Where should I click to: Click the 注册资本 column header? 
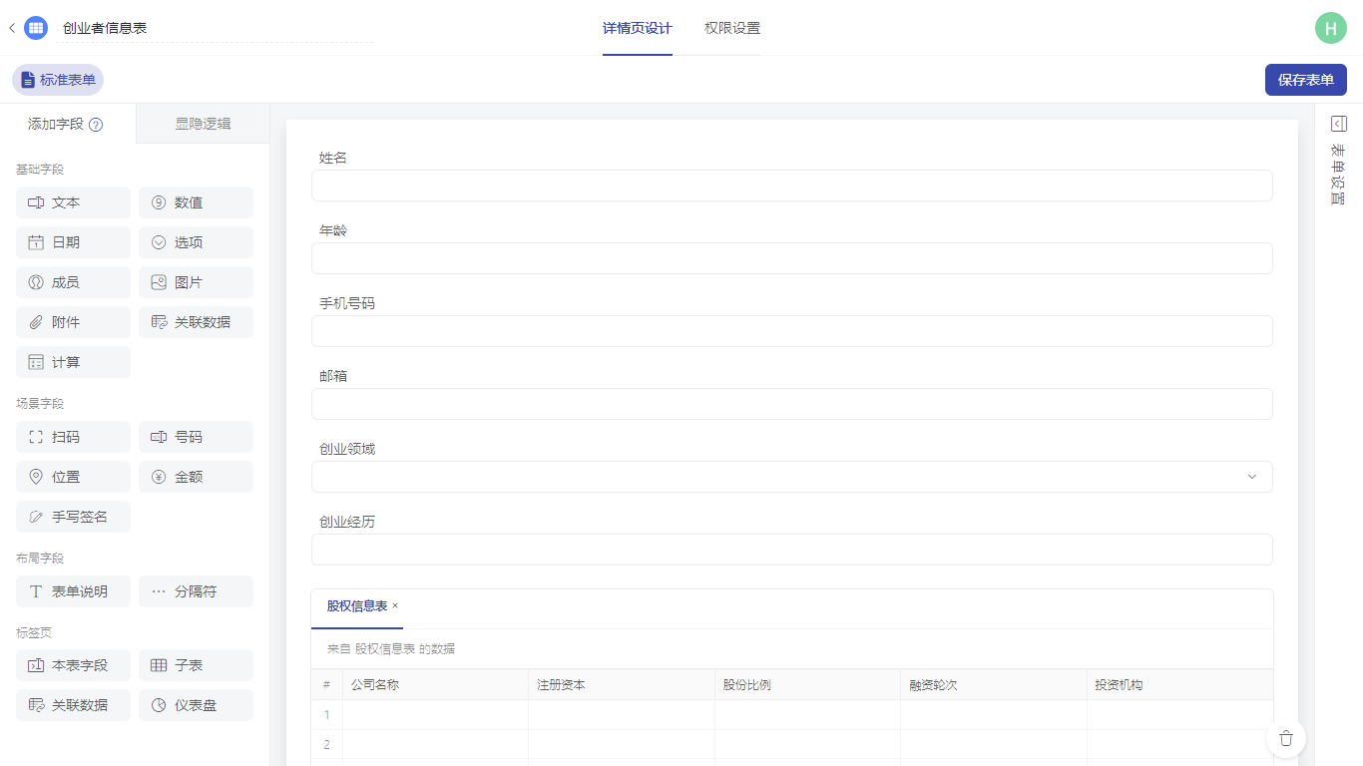click(x=622, y=685)
